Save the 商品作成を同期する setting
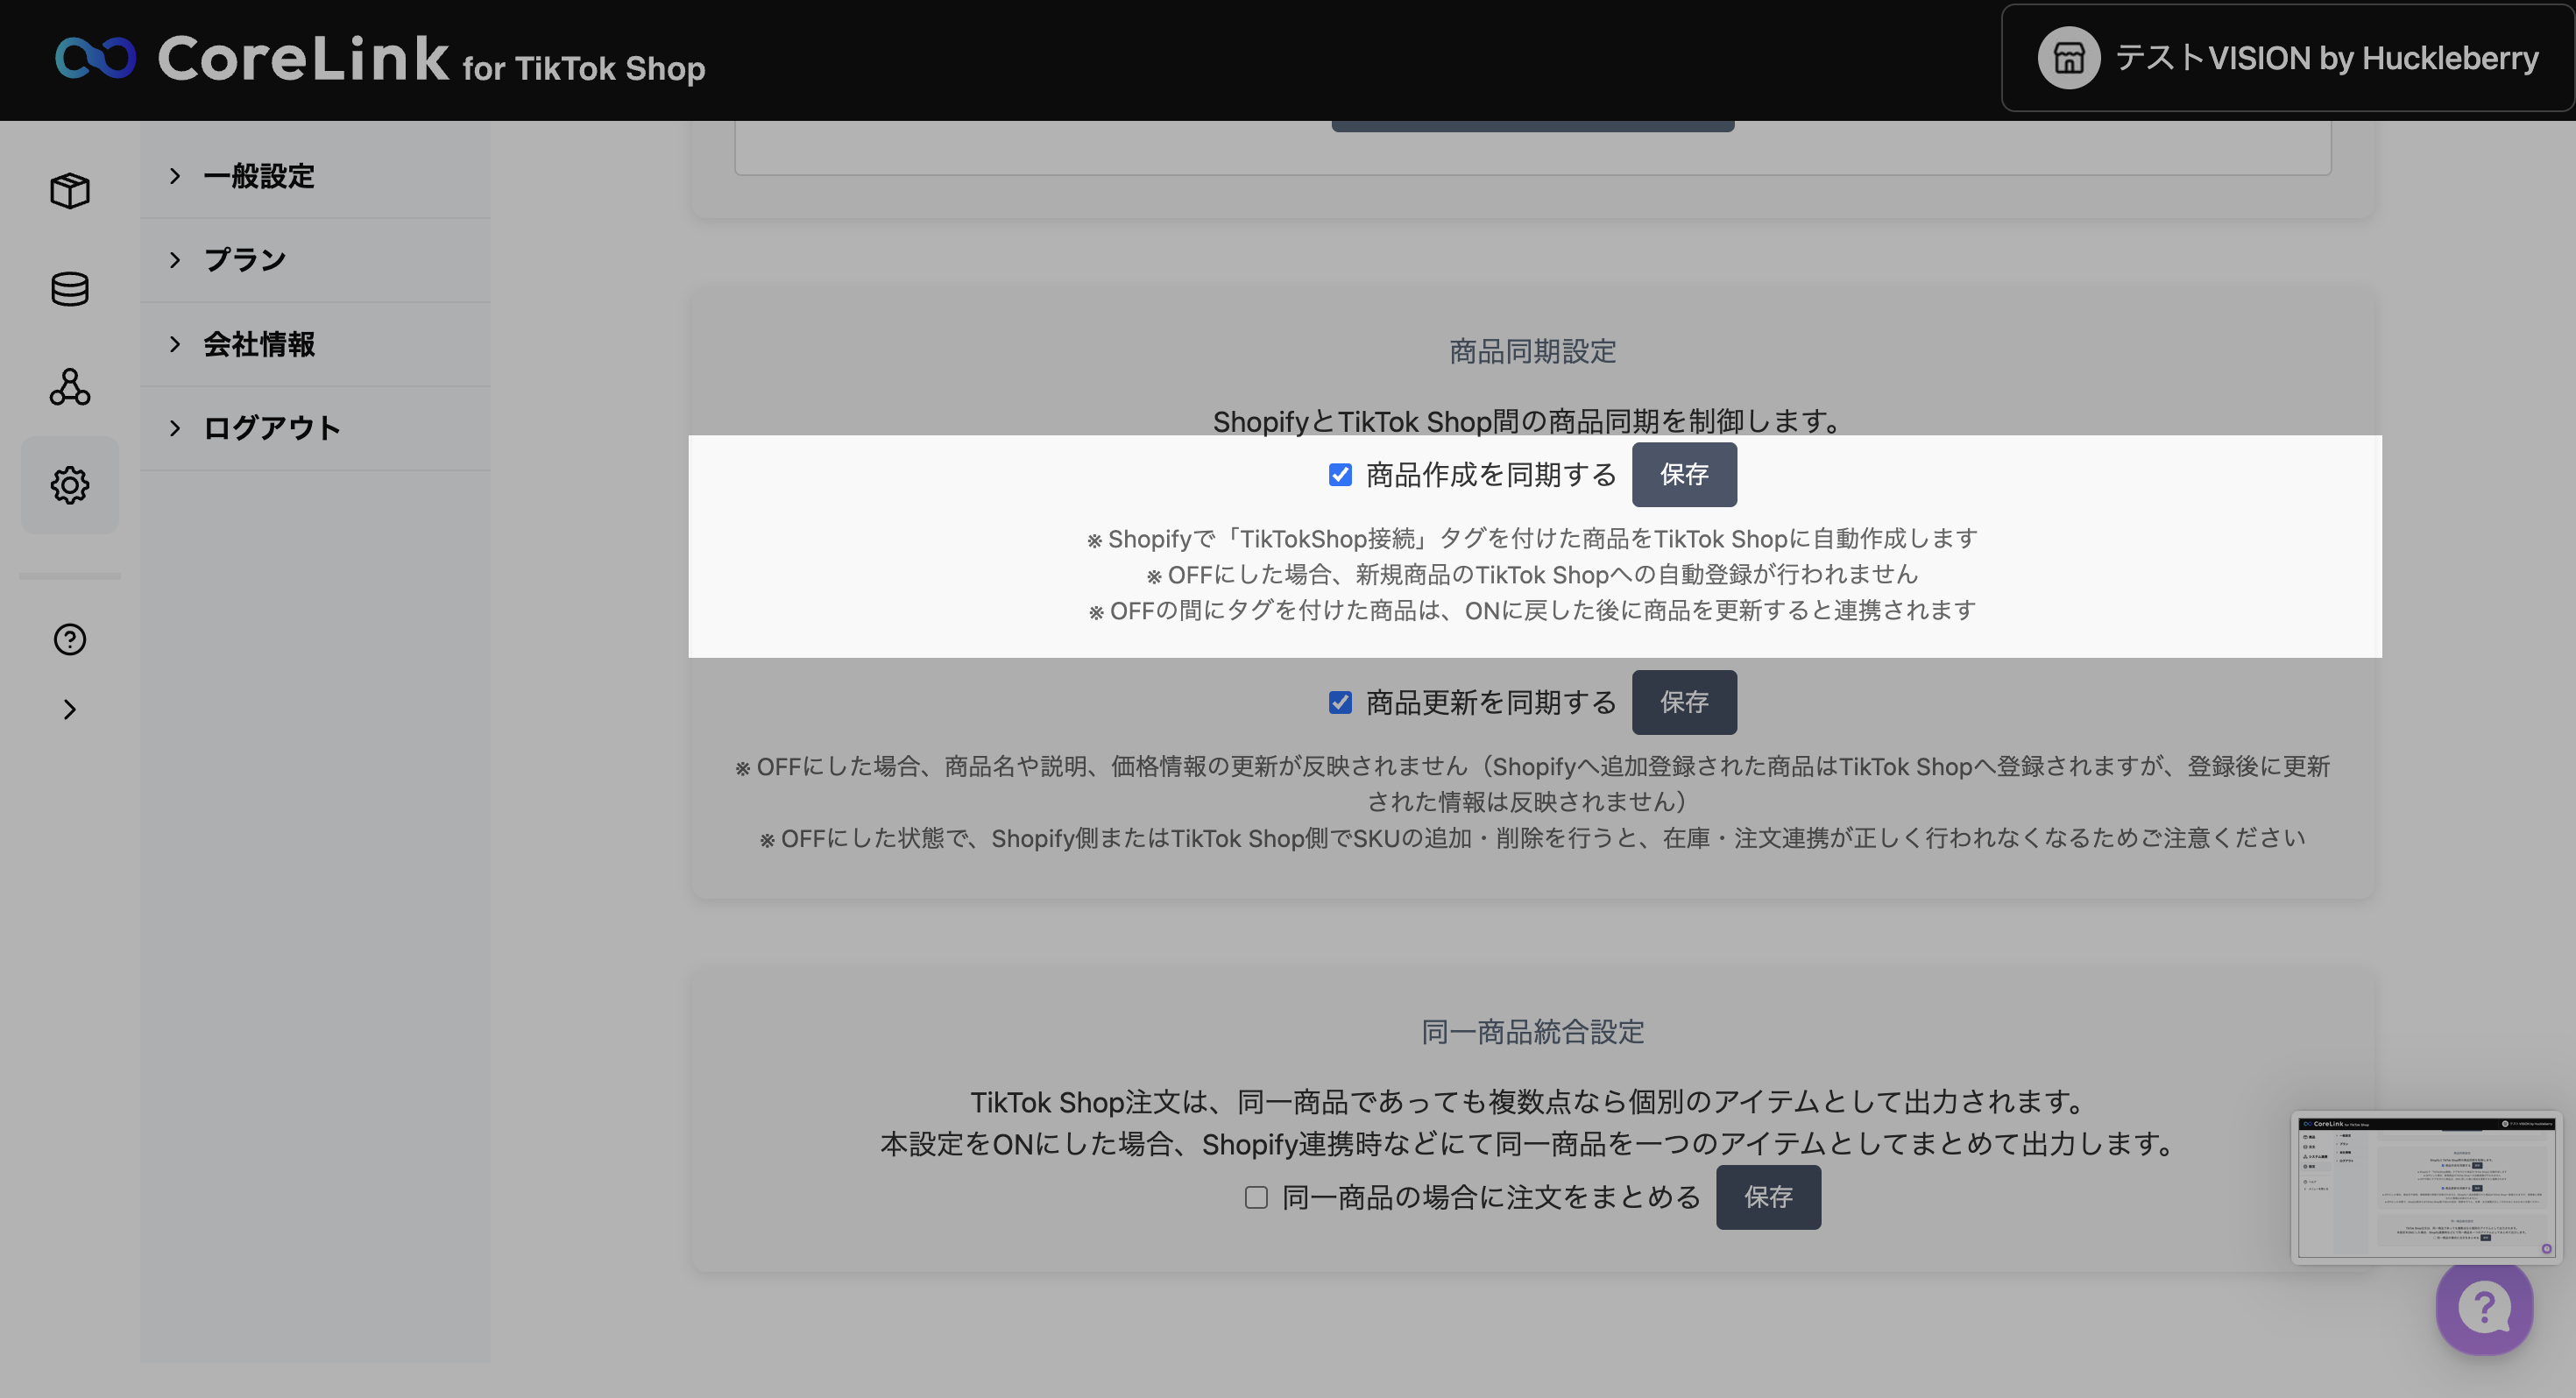The width and height of the screenshot is (2576, 1398). pos(1684,475)
